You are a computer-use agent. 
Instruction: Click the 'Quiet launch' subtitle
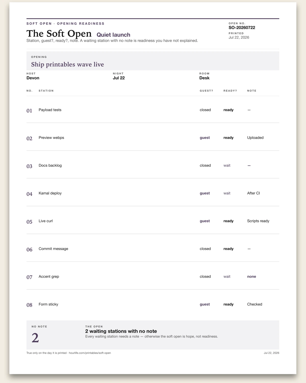pos(113,35)
